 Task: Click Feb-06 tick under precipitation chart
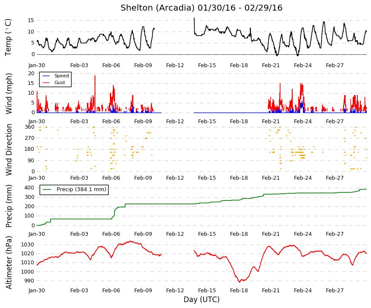111,234
